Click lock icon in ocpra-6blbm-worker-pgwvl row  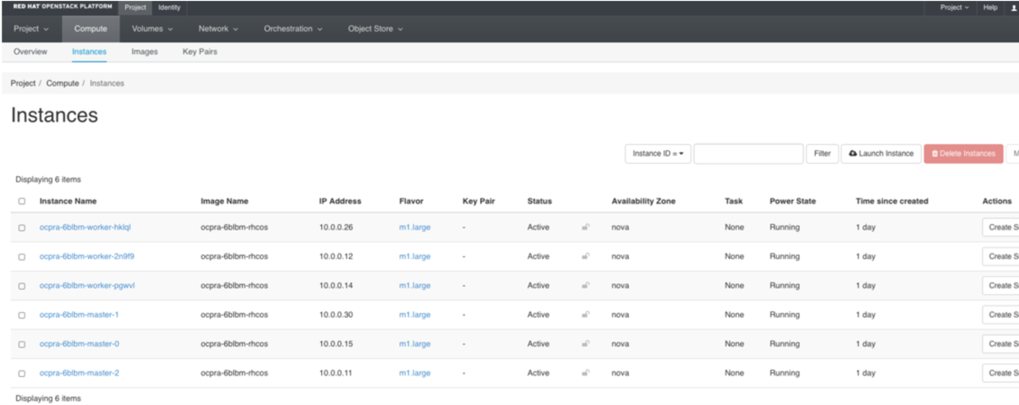click(585, 286)
